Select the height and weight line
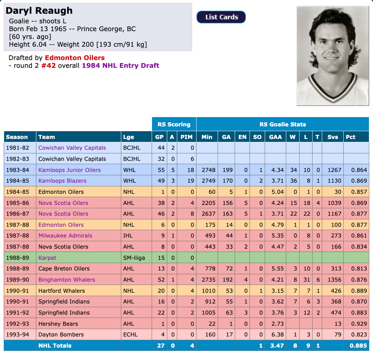 pyautogui.click(x=78, y=44)
